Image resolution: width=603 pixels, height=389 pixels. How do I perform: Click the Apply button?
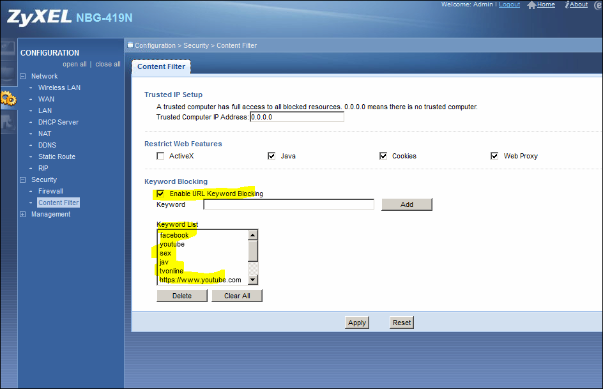357,323
